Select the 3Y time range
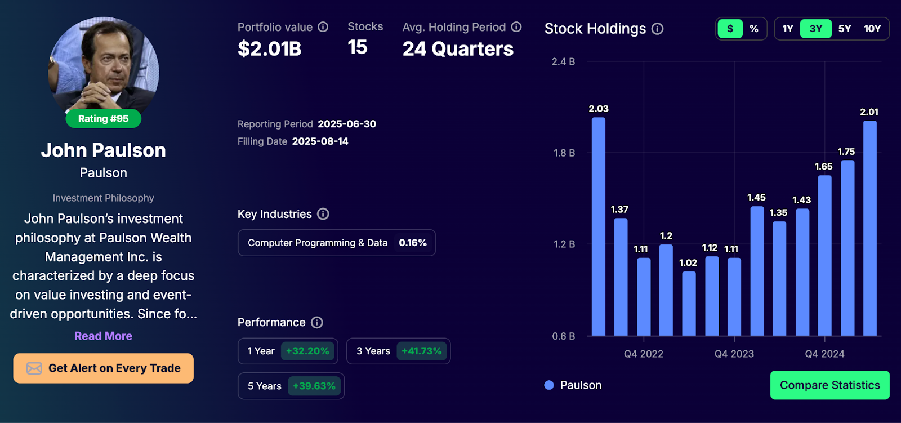901x423 pixels. coord(816,29)
